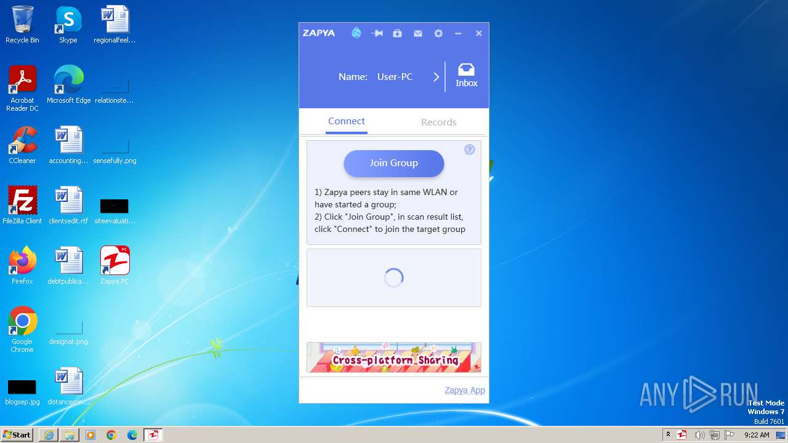Click the ZAPYA logo in title bar
The width and height of the screenshot is (788, 443).
click(x=319, y=33)
